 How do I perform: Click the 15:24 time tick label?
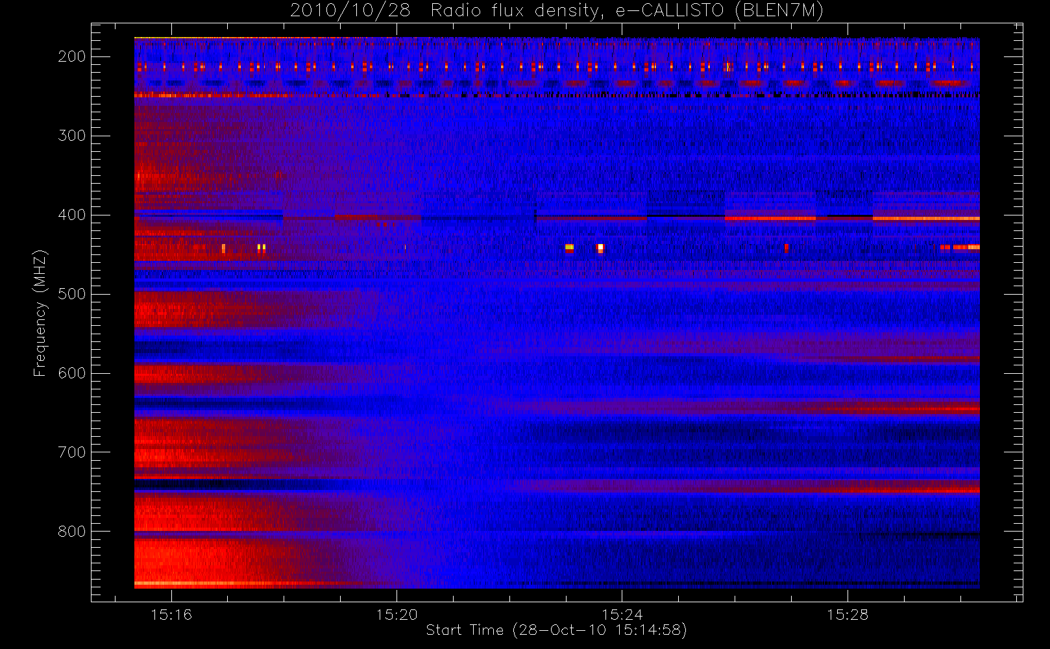pyautogui.click(x=622, y=615)
